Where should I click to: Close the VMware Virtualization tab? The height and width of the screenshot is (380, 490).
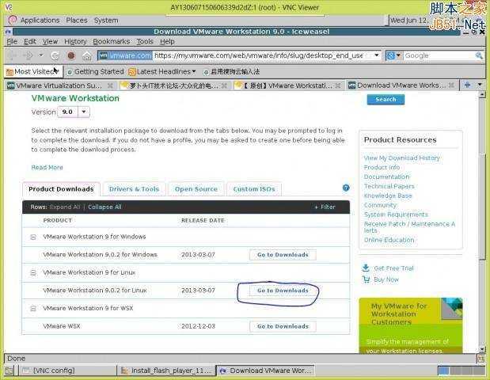110,85
